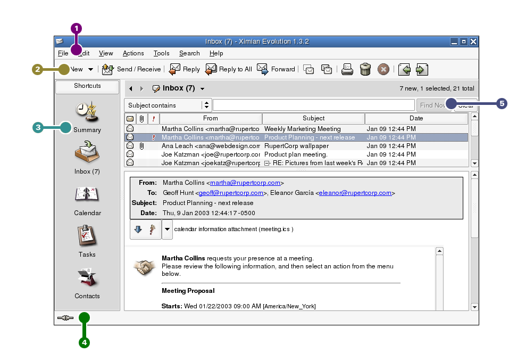
Task: Print the selected message with printer icon
Action: pyautogui.click(x=347, y=69)
